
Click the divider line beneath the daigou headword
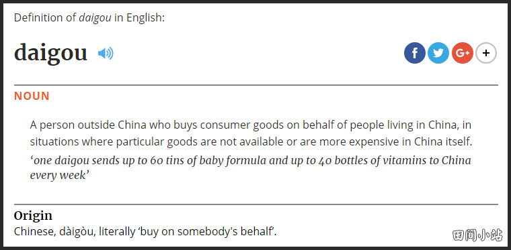pos(255,85)
